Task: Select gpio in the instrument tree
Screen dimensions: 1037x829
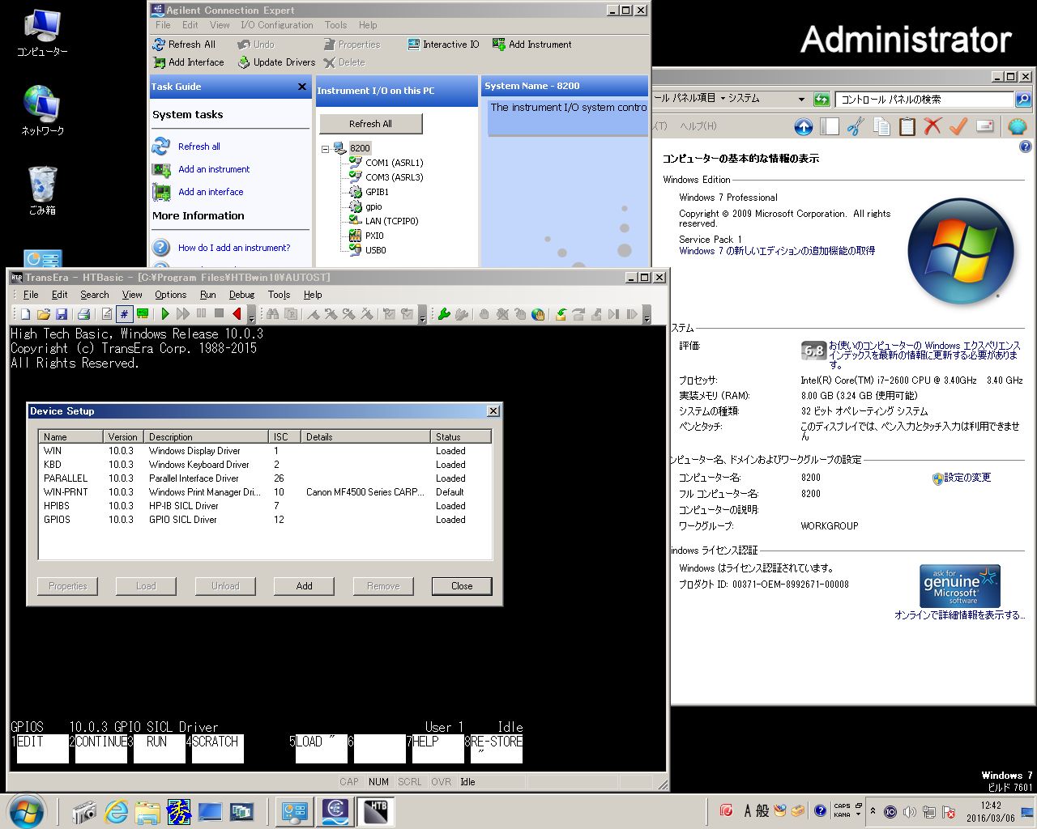Action: click(x=373, y=206)
